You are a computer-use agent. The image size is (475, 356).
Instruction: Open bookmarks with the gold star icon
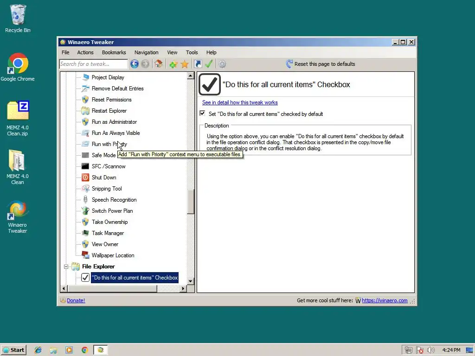185,64
